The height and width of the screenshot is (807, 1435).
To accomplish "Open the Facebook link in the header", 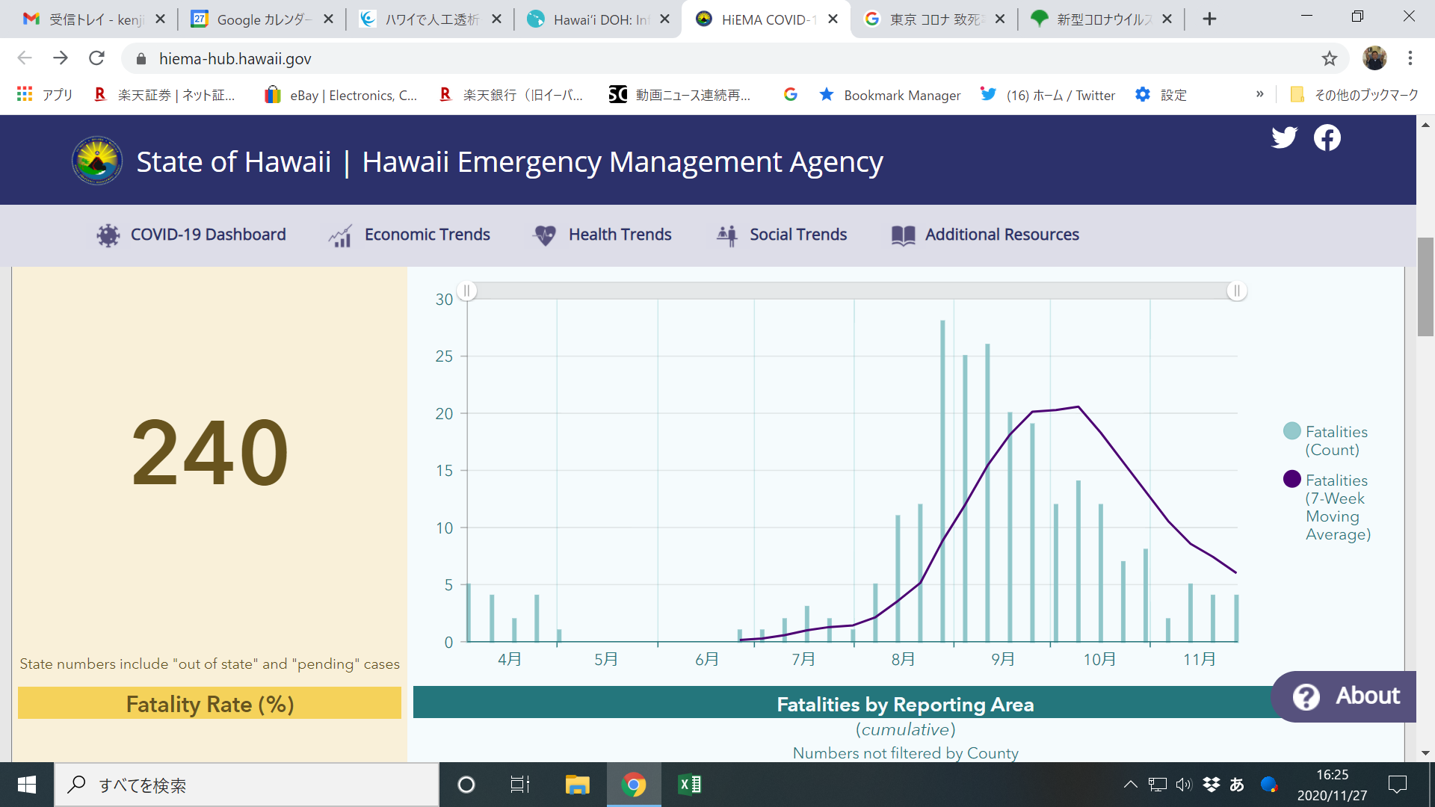I will [x=1327, y=137].
